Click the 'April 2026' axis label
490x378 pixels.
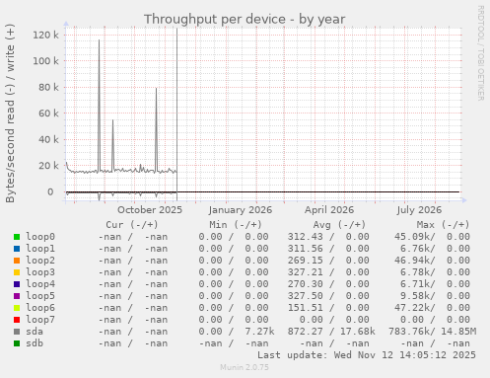pyautogui.click(x=329, y=210)
